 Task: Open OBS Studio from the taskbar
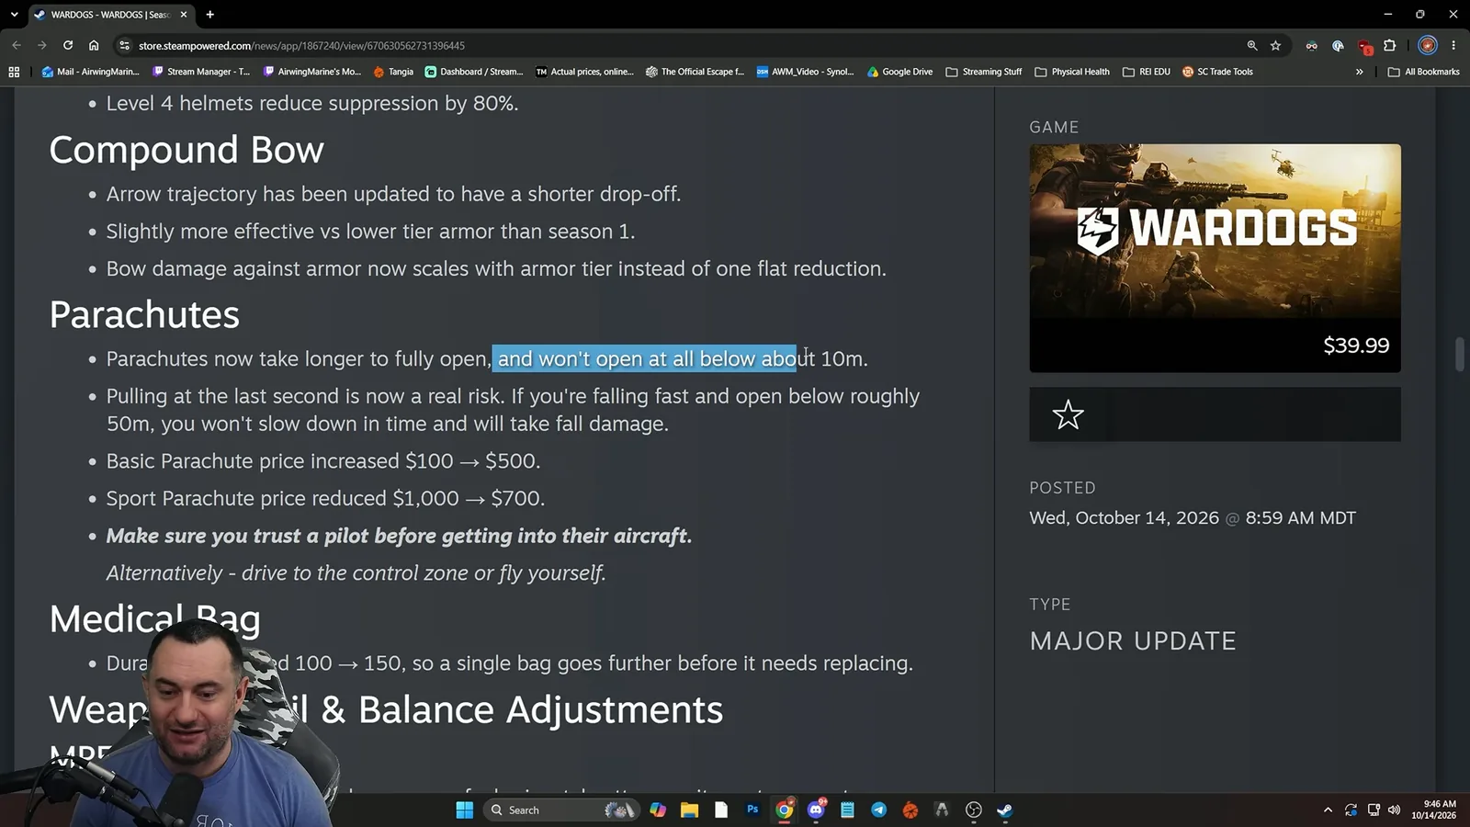point(974,810)
